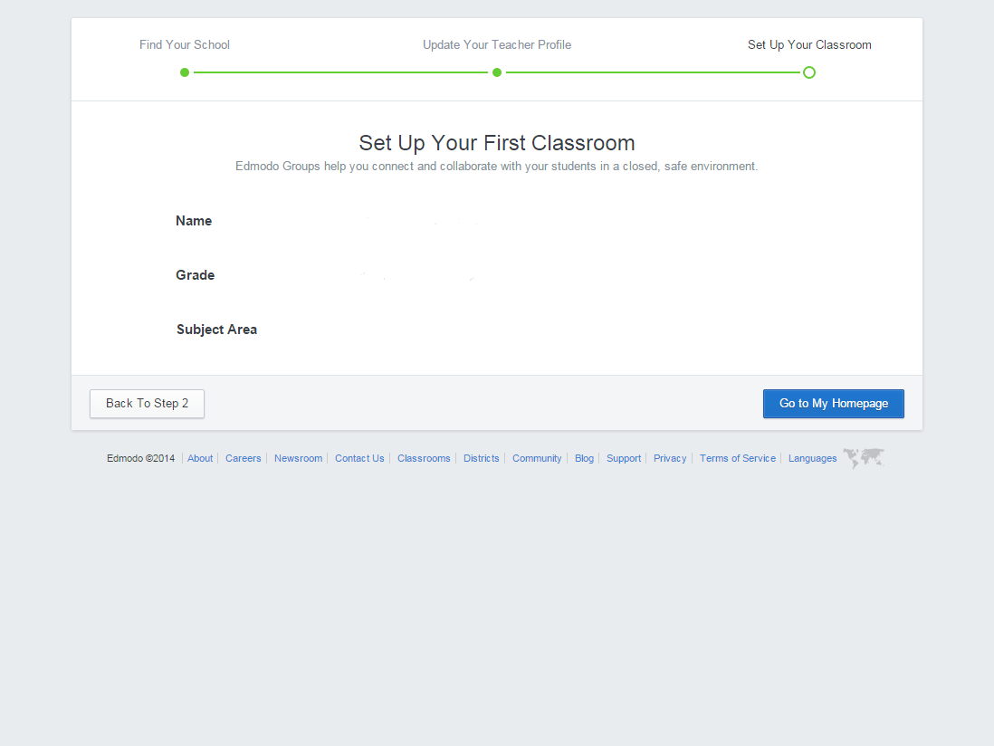The height and width of the screenshot is (746, 994).
Task: Click the Update Your Teacher Profile step dot
Action: click(497, 72)
